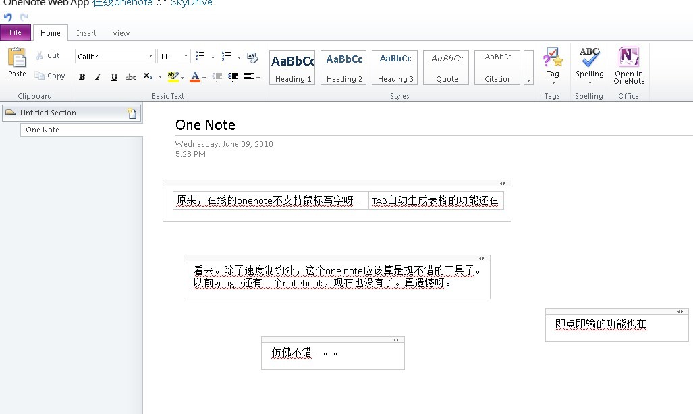This screenshot has width=693, height=414.
Task: Toggle italic formatting
Action: tap(98, 77)
